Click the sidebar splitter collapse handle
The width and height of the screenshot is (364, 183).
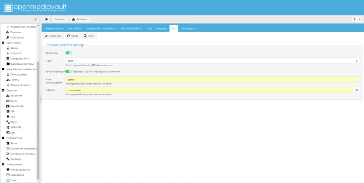[x=41, y=99]
